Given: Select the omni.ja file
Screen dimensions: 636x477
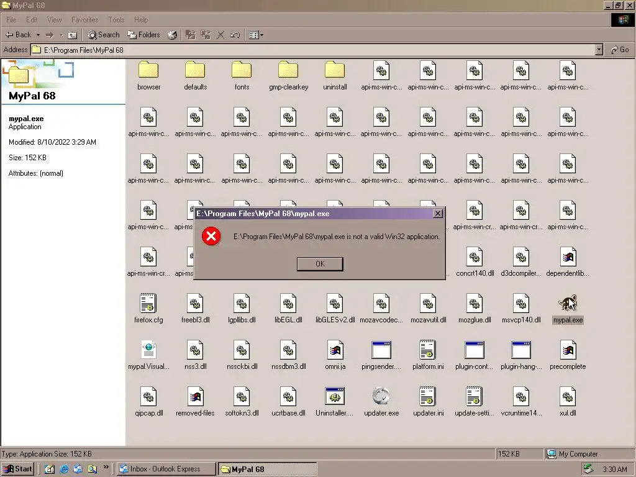Looking at the screenshot, I should coord(335,350).
